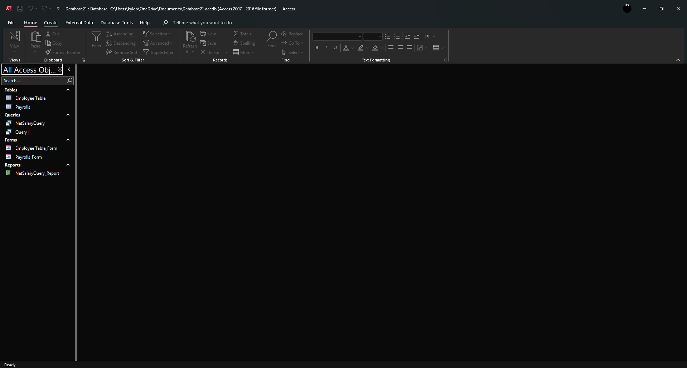687x368 pixels.
Task: Open the Go To dropdown
Action: pyautogui.click(x=292, y=43)
